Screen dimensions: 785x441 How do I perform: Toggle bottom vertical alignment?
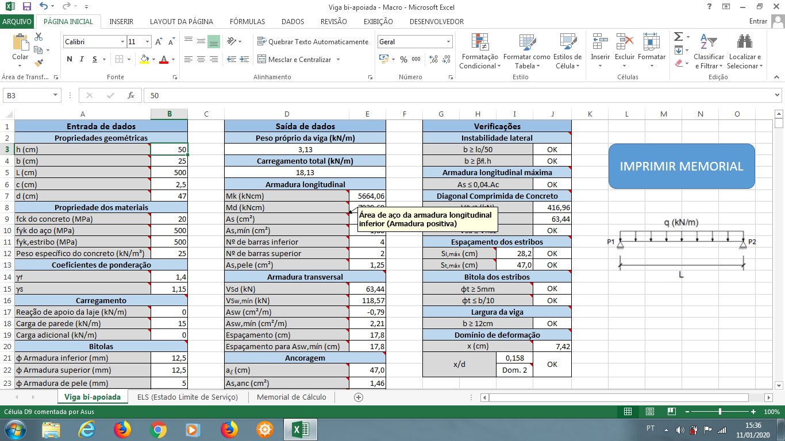pos(213,42)
